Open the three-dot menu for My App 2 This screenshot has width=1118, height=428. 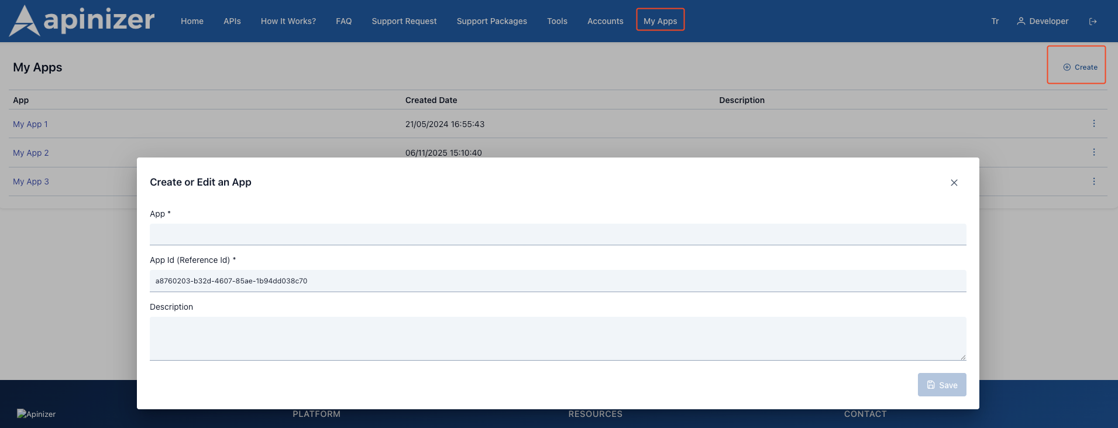1093,152
